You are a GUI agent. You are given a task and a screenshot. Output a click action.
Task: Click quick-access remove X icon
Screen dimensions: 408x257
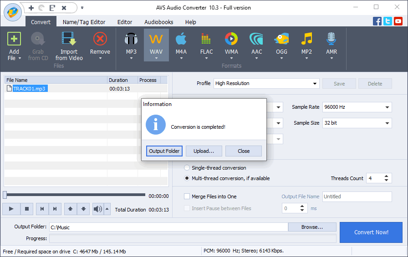pos(64,8)
